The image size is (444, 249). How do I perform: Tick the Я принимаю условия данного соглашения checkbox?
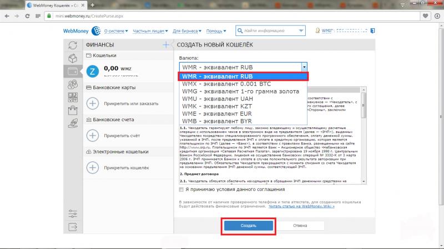click(x=181, y=189)
